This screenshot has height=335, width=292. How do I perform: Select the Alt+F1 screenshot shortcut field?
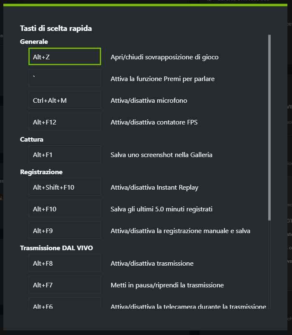(x=65, y=155)
